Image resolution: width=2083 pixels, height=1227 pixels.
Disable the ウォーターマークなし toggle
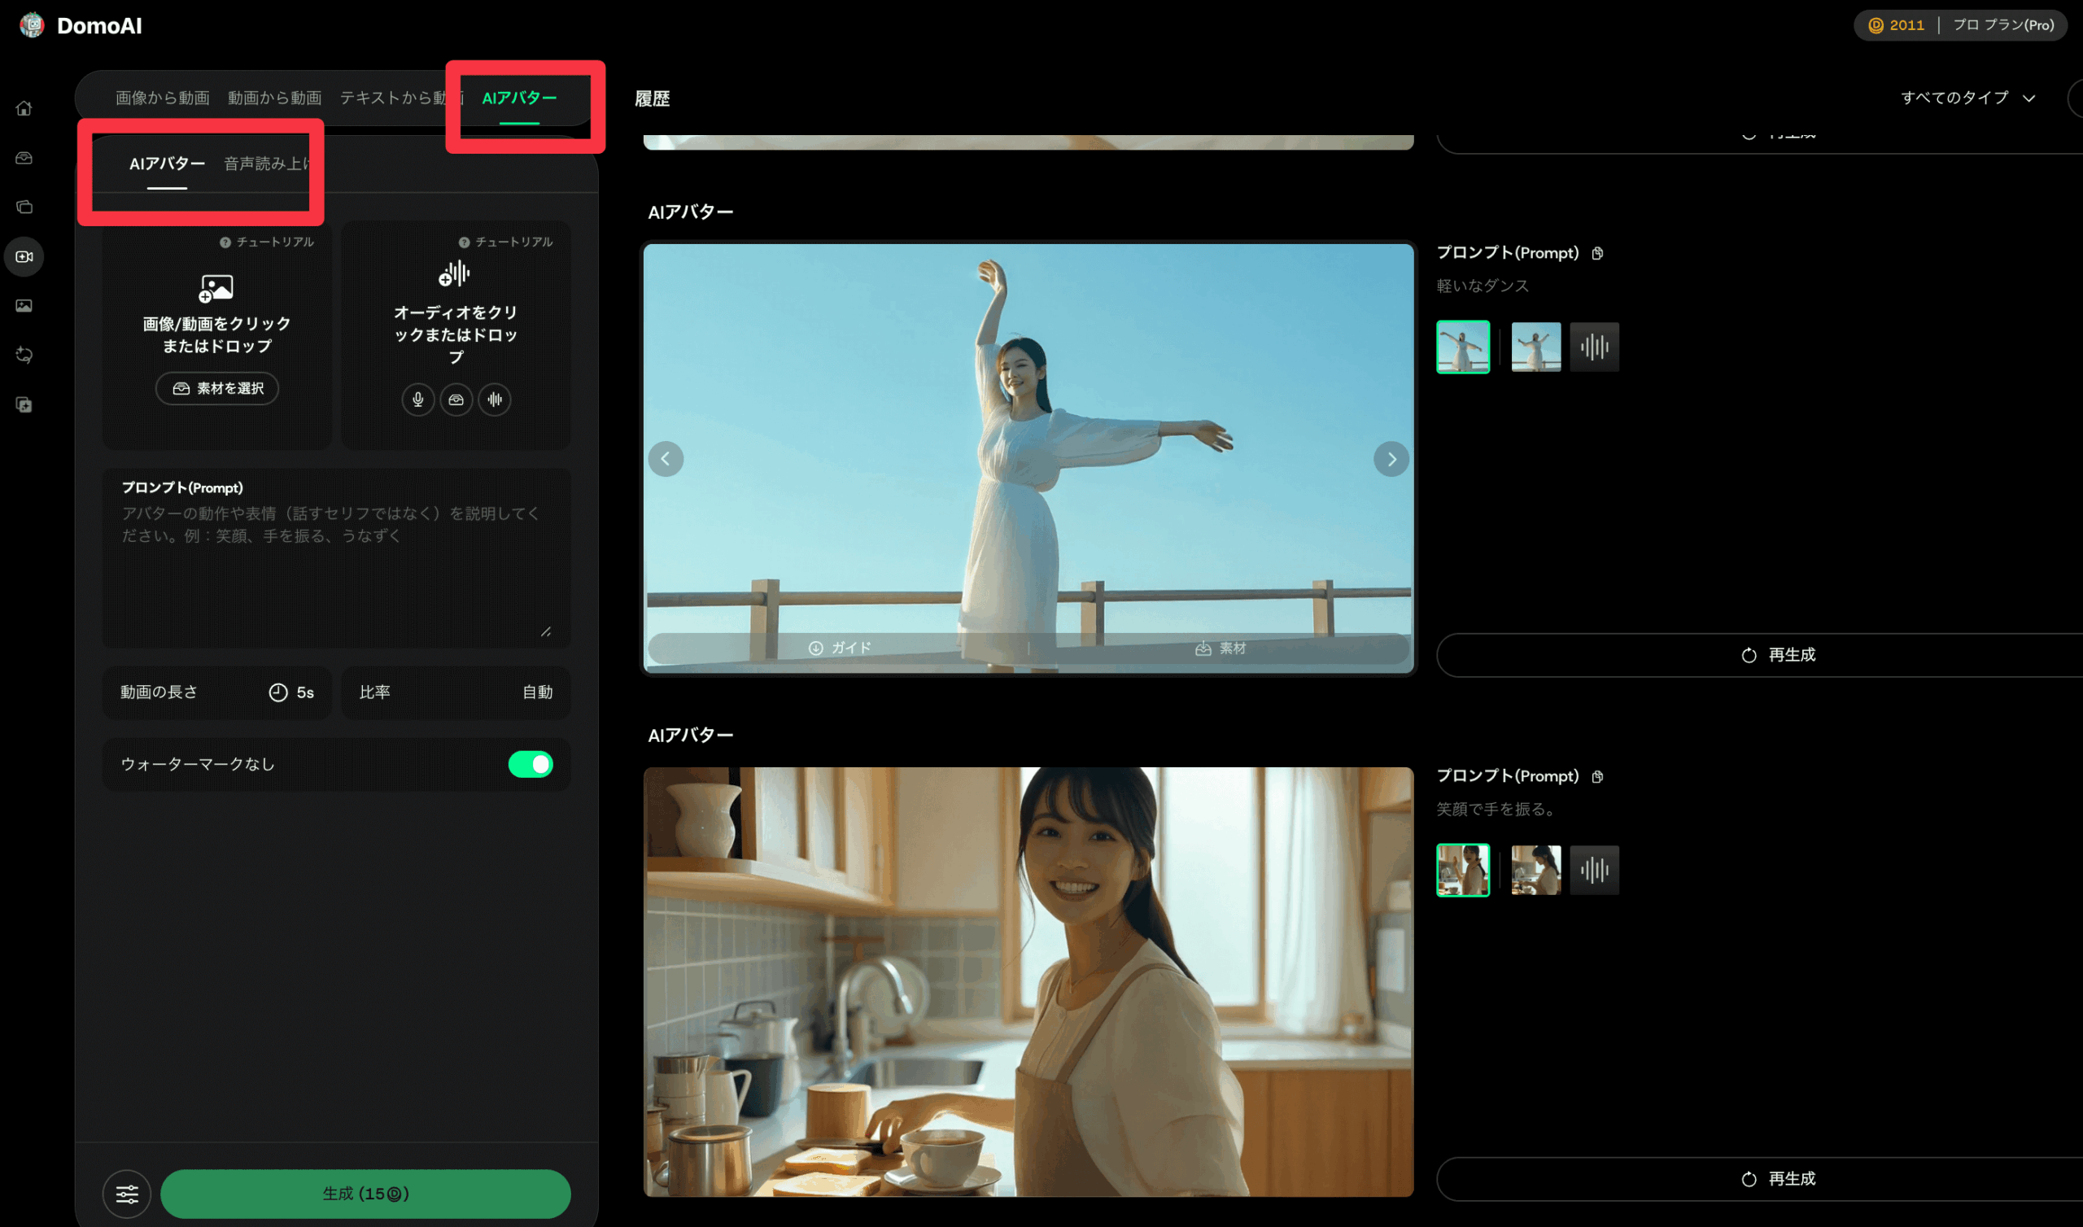[x=531, y=764]
